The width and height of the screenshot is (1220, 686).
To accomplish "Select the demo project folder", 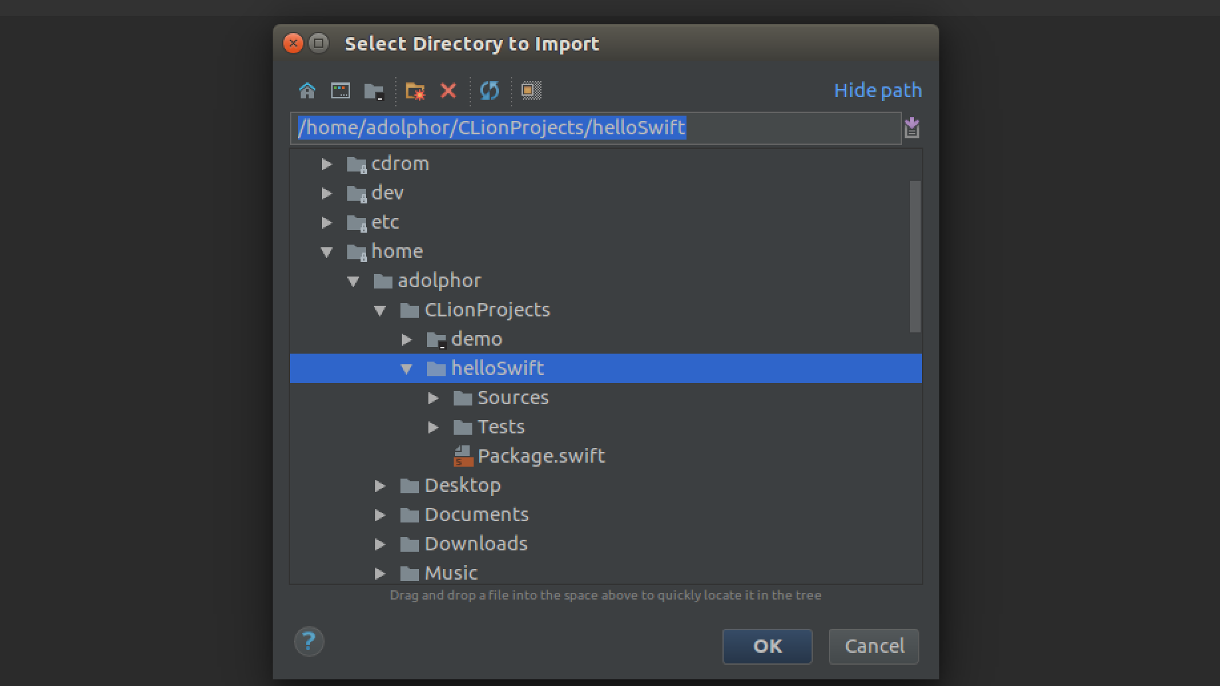I will pyautogui.click(x=476, y=339).
